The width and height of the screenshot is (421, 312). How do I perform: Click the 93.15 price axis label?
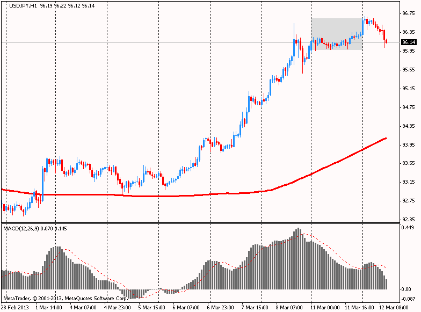click(x=409, y=182)
